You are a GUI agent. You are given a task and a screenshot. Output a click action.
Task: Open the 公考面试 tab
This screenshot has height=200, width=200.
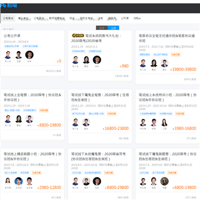(x=39, y=18)
